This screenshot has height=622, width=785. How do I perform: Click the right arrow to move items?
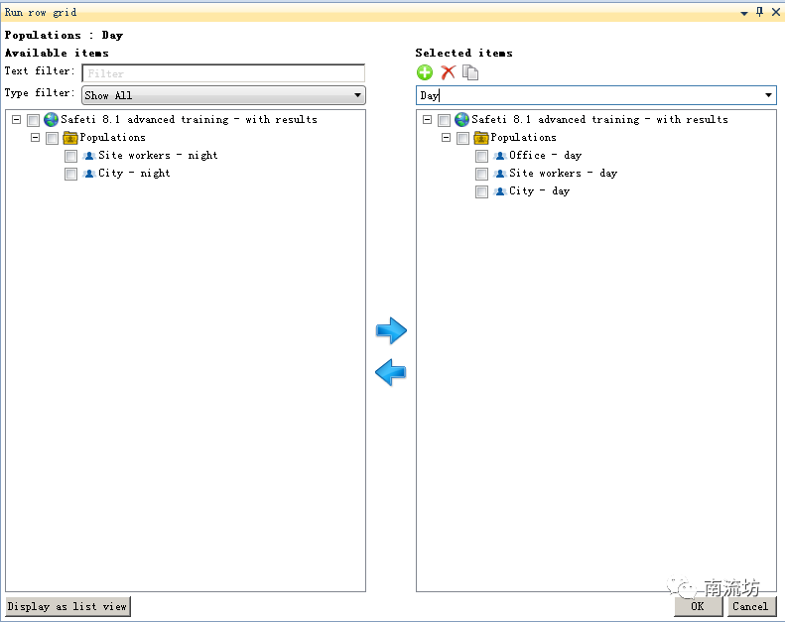(391, 330)
